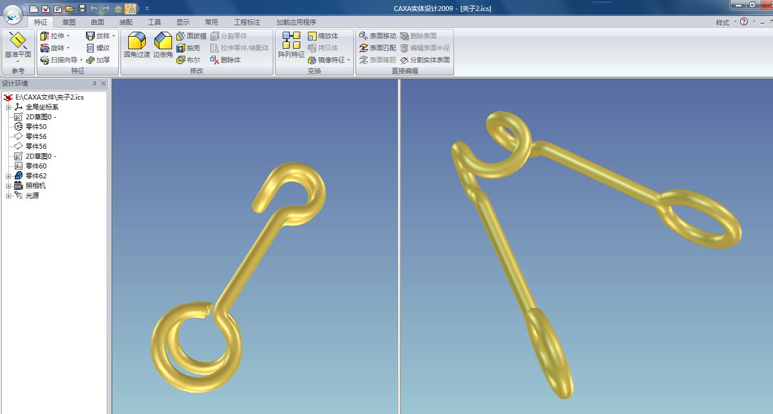Select the 全局坐标系 tree item
773x414 pixels.
[36, 107]
